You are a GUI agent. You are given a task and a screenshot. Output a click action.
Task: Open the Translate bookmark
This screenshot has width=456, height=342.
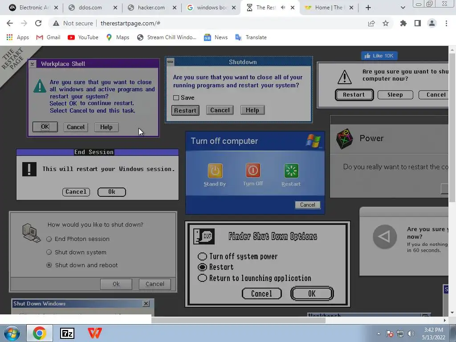pos(251,37)
